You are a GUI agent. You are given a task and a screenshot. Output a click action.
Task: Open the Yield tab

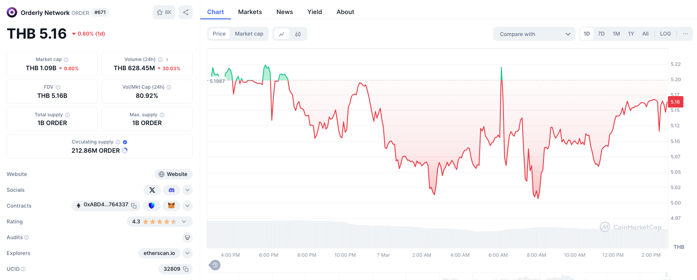point(315,12)
